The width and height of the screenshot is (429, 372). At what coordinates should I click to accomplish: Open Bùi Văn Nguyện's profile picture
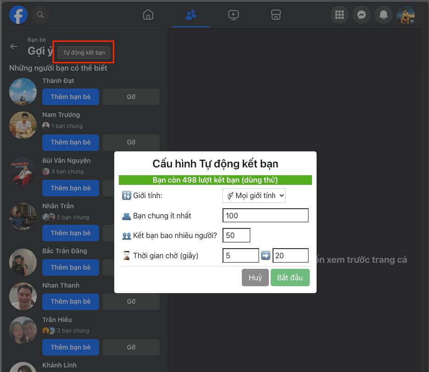point(23,171)
